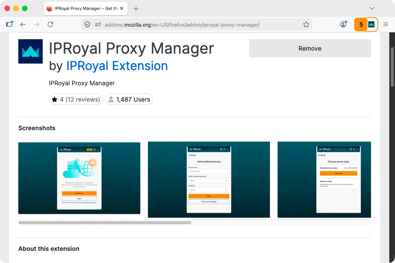Reload the page with the refresh icon
This screenshot has height=263, width=395.
pos(50,24)
